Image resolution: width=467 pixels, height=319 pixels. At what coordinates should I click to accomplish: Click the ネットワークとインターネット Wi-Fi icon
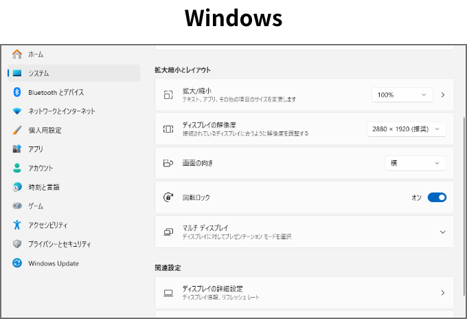pyautogui.click(x=17, y=111)
